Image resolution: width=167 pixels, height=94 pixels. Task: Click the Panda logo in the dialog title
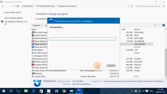click(51, 21)
